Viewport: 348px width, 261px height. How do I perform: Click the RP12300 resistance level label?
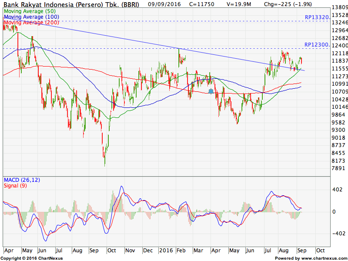coord(317,45)
